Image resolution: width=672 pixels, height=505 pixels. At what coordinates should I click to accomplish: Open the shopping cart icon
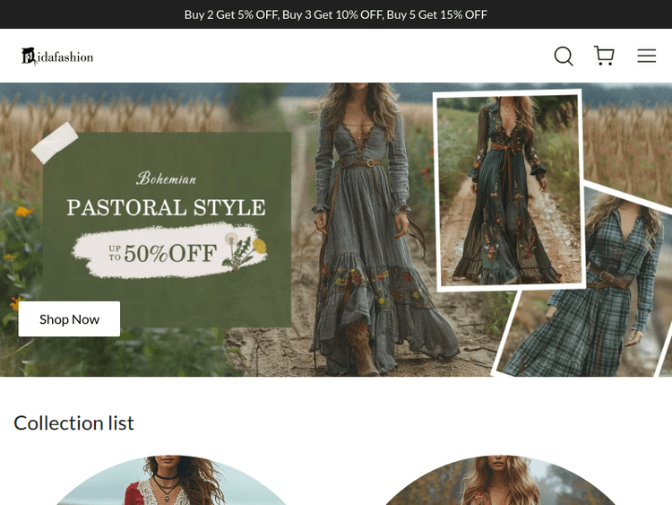click(x=604, y=57)
